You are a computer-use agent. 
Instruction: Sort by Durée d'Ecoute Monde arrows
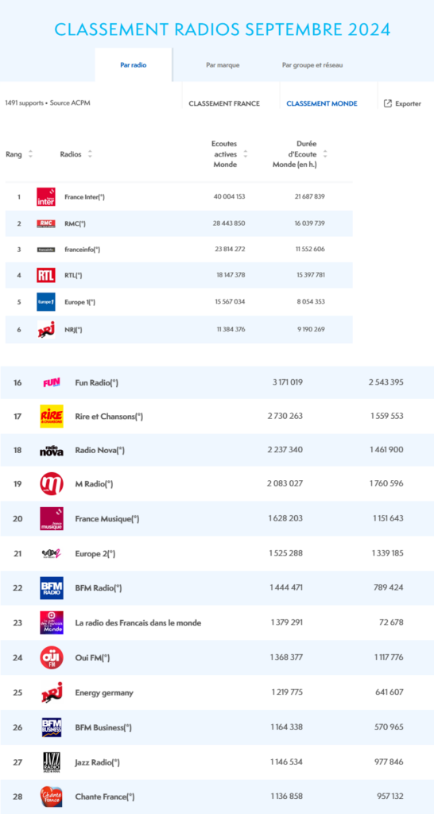pyautogui.click(x=325, y=154)
